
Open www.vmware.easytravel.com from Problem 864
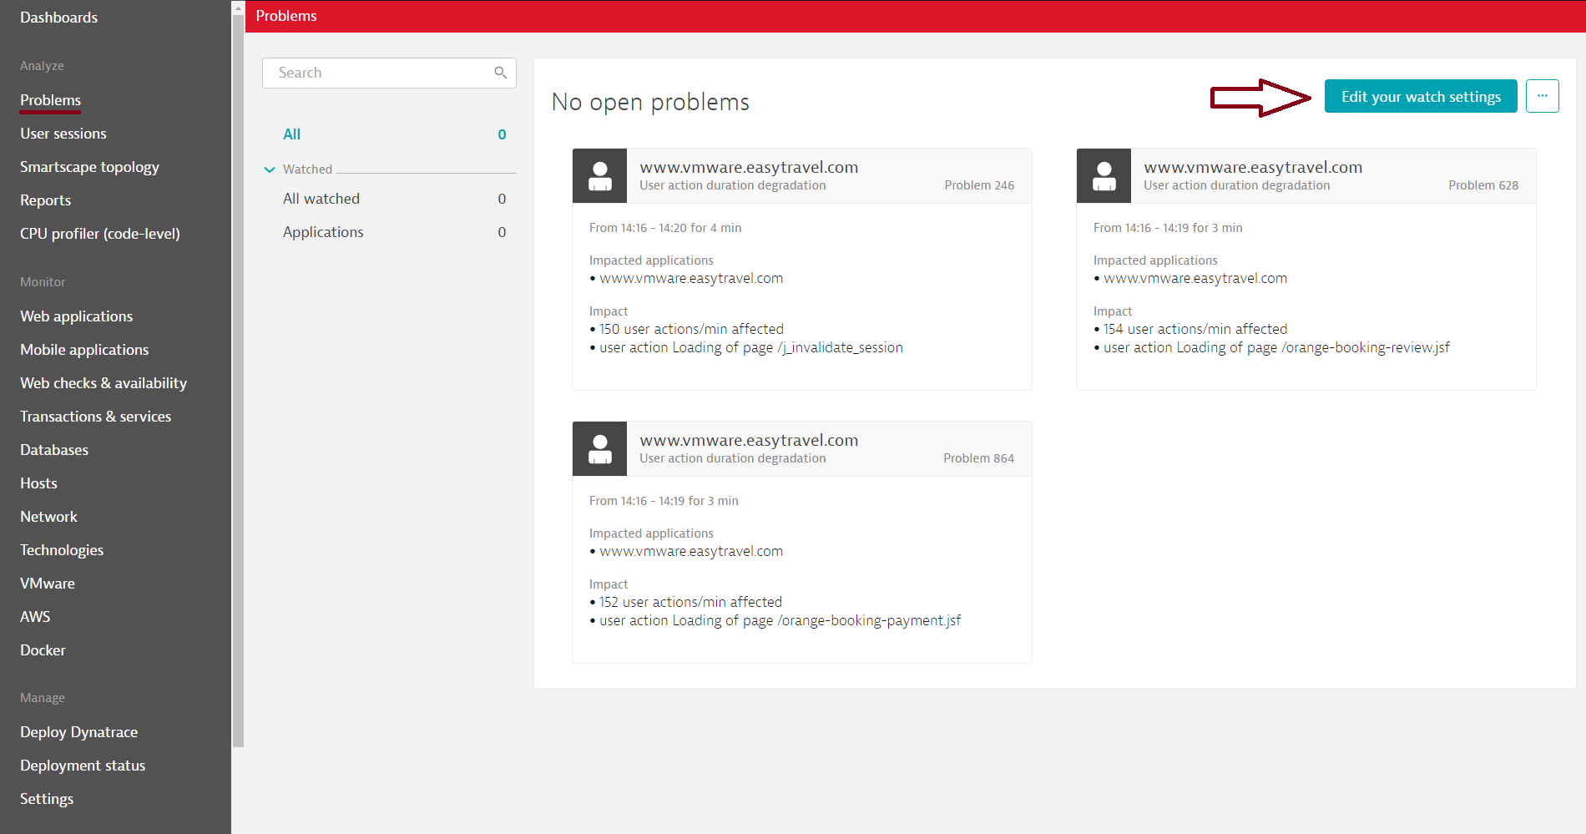coord(748,439)
